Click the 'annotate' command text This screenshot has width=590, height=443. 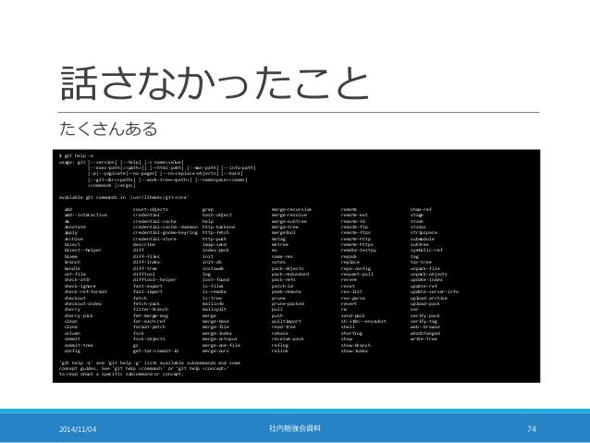[75, 228]
